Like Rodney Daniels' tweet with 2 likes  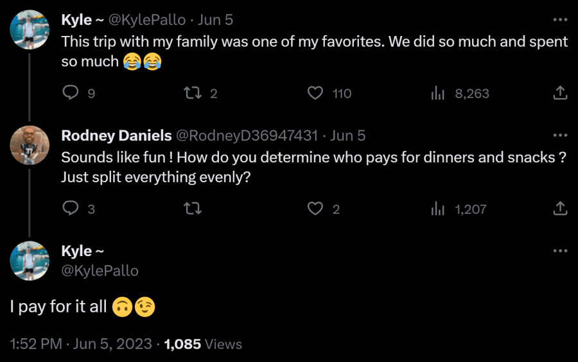(315, 209)
